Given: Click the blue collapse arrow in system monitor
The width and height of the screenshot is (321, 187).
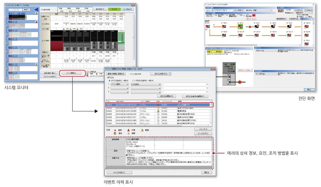Looking at the screenshot, I should pyautogui.click(x=36, y=10).
